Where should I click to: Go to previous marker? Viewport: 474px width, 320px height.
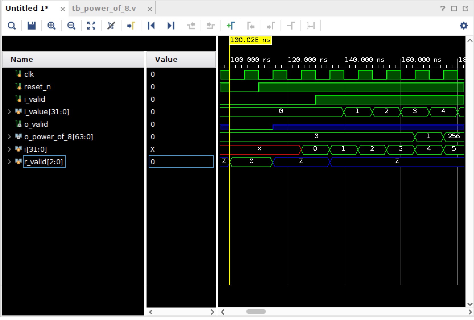(x=251, y=26)
